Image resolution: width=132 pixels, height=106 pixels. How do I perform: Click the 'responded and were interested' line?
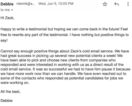click(62, 65)
